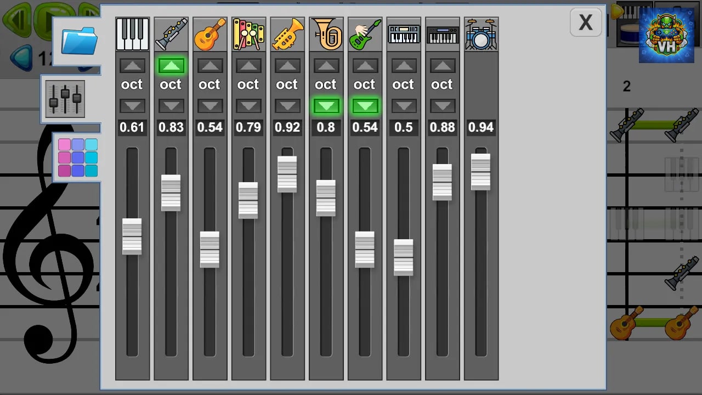702x395 pixels.
Task: Open the mixer sliders tab
Action: 65,99
